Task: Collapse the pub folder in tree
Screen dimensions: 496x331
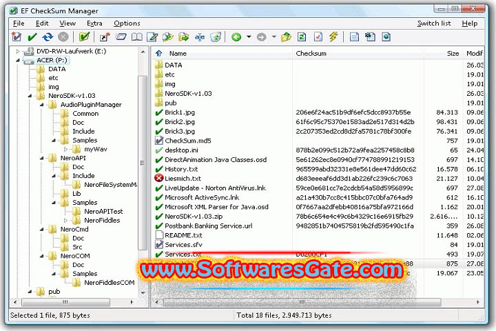Action: click(x=30, y=292)
